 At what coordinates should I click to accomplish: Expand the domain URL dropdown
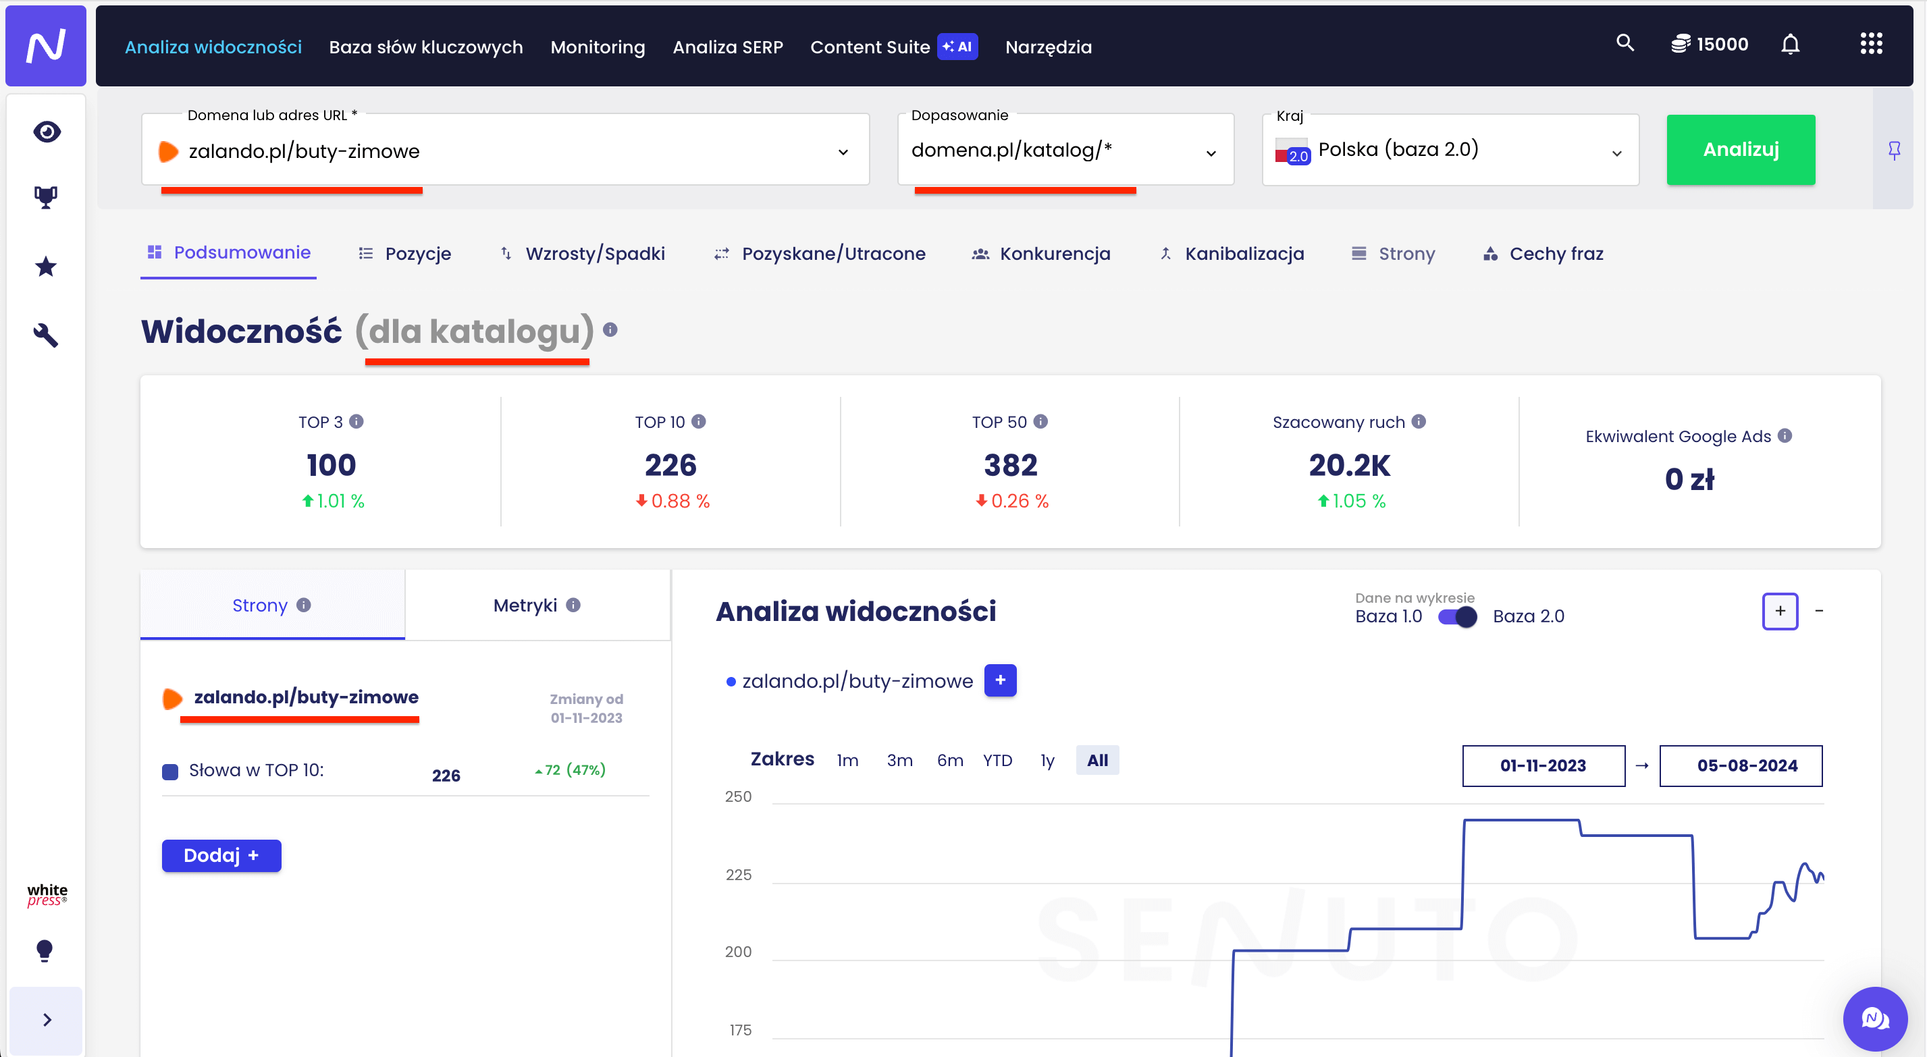pos(843,152)
